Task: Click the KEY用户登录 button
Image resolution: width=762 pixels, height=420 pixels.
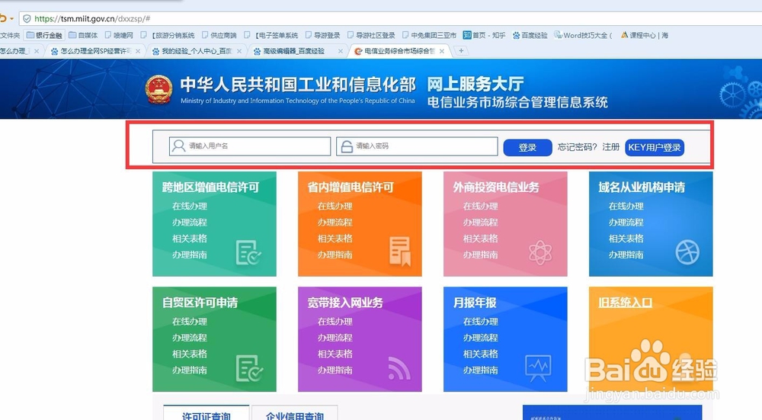Action: pos(654,147)
